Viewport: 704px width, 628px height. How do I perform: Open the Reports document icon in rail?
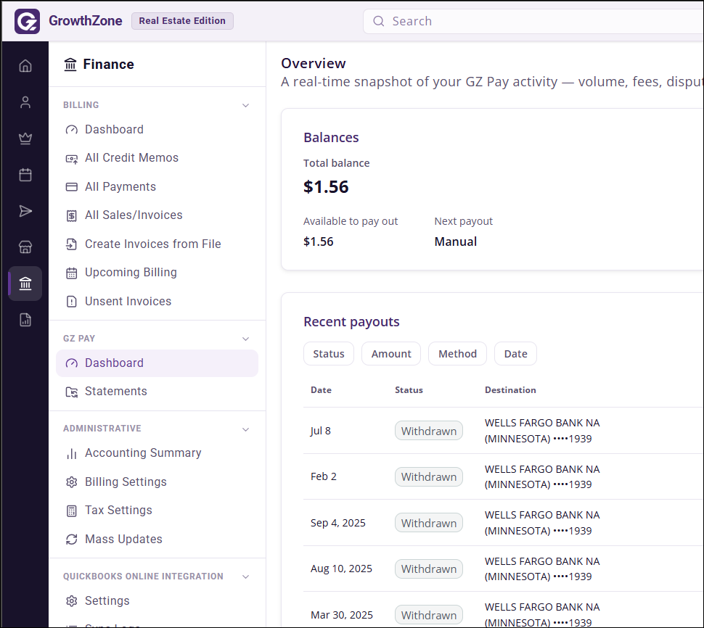(x=25, y=320)
